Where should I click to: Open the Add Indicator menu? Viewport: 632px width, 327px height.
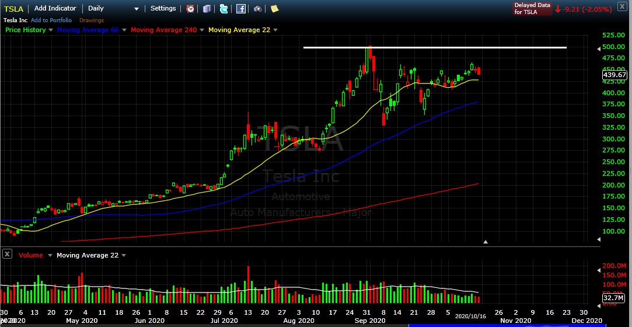click(x=55, y=9)
